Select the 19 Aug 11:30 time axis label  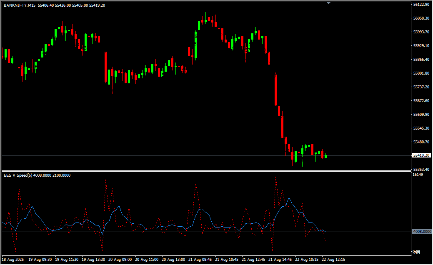67,260
